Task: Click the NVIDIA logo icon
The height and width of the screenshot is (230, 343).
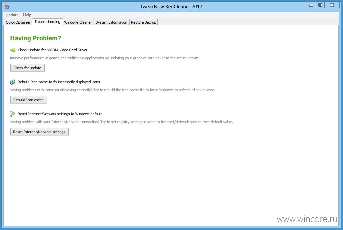Action: [x=13, y=50]
